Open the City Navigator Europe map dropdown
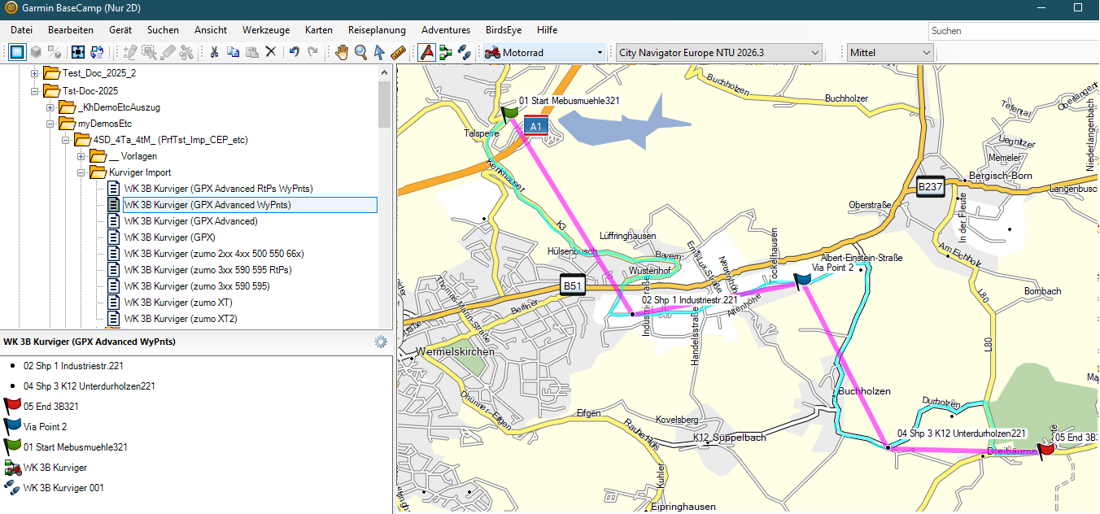 tap(719, 52)
